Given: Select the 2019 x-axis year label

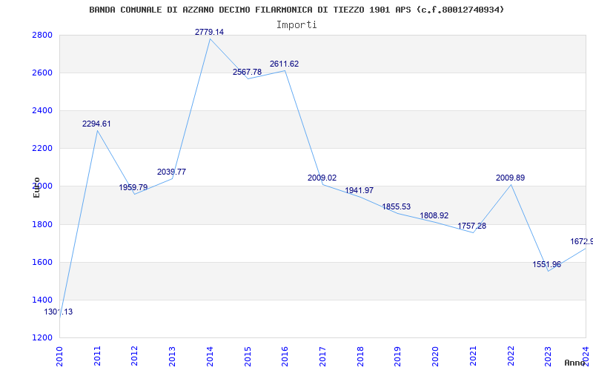Looking at the screenshot, I should tap(397, 357).
